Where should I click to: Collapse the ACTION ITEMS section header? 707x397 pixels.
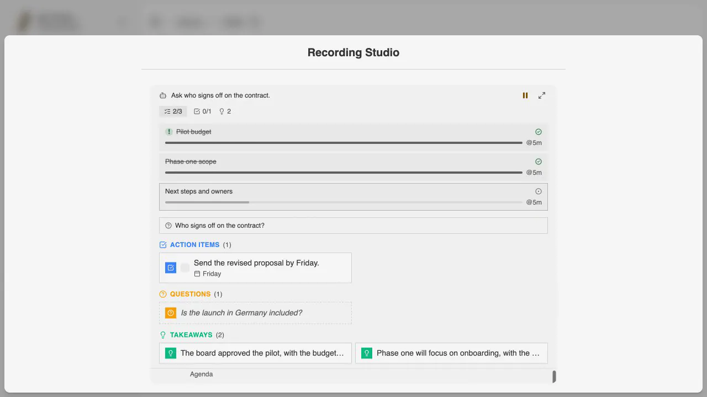(x=195, y=245)
